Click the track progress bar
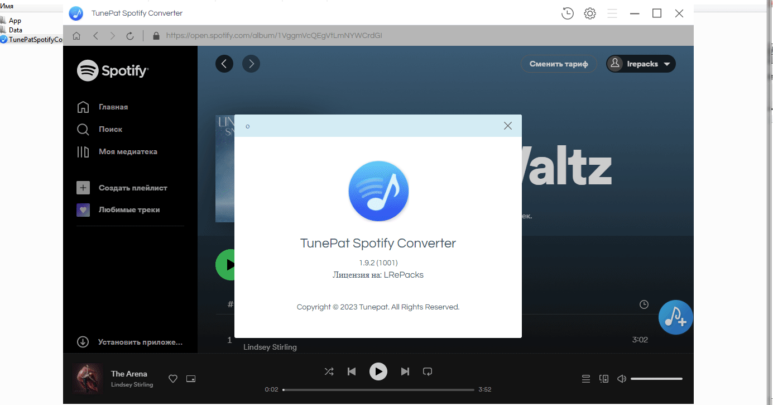The height and width of the screenshot is (405, 773). [378, 389]
